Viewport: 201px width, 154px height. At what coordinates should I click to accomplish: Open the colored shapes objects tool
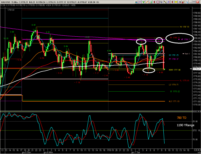click(x=136, y=2)
